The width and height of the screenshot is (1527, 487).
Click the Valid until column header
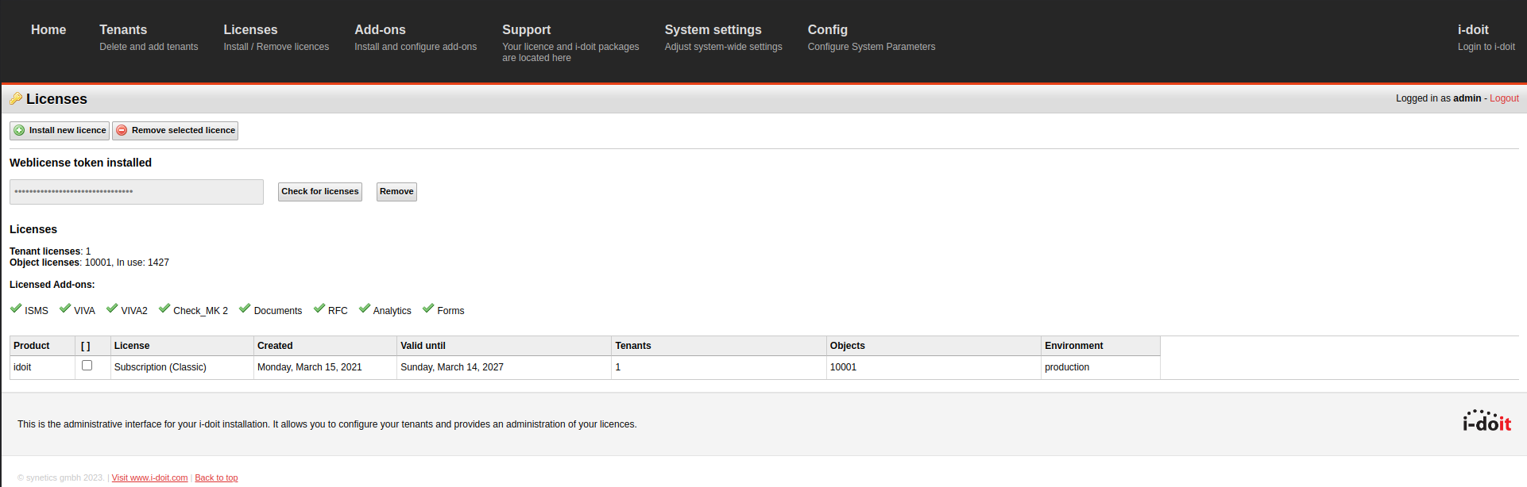423,346
